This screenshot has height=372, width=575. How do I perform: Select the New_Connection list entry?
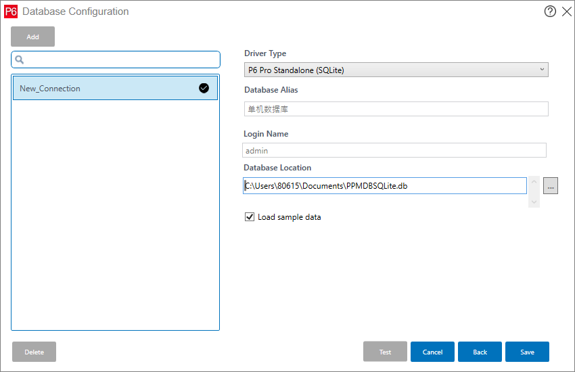point(101,89)
